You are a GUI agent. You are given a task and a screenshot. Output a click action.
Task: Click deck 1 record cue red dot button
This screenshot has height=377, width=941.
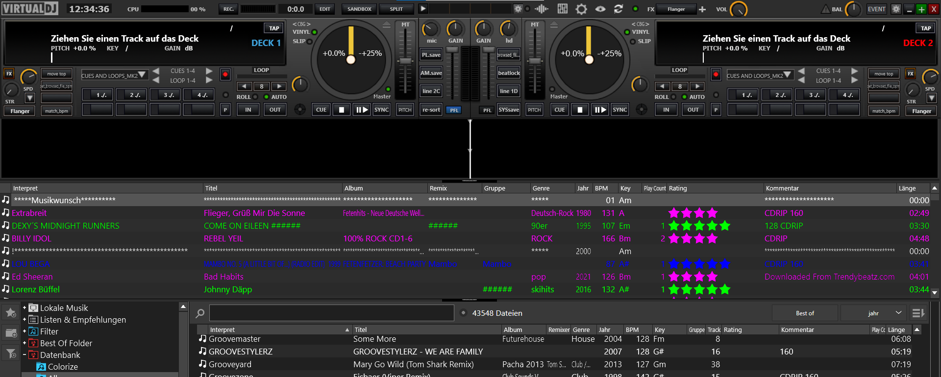click(225, 74)
